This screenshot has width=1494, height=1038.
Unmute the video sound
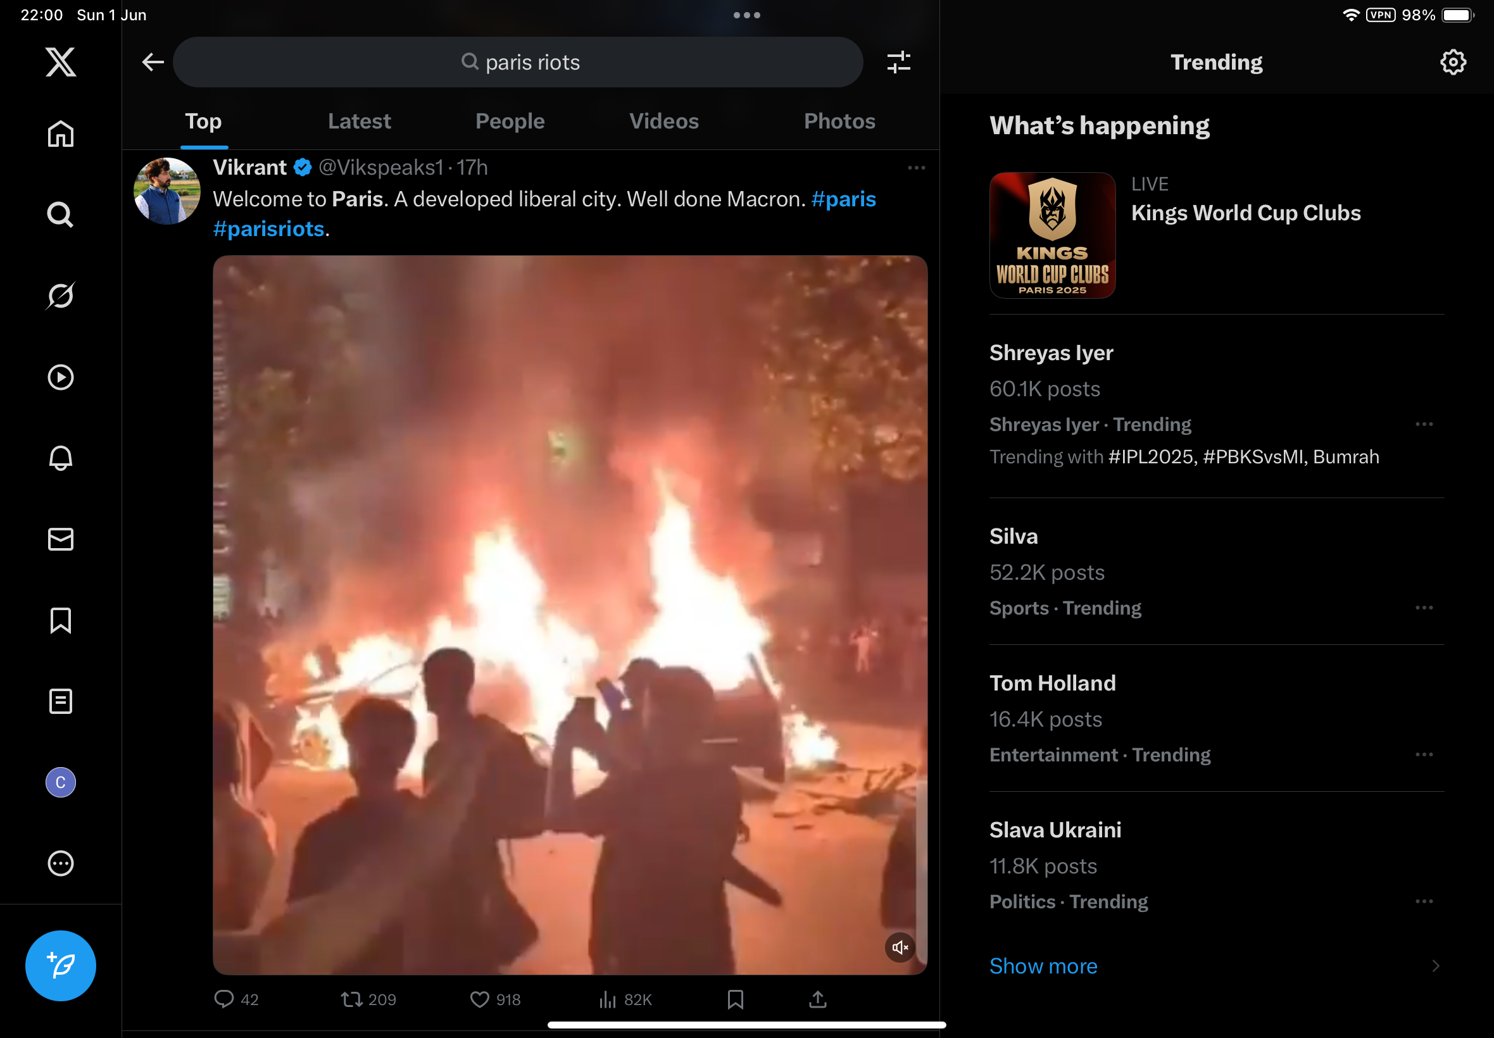(x=900, y=947)
